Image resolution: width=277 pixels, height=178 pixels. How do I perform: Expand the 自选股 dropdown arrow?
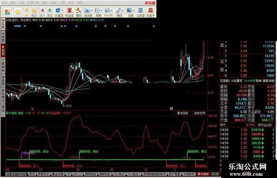click(x=91, y=11)
